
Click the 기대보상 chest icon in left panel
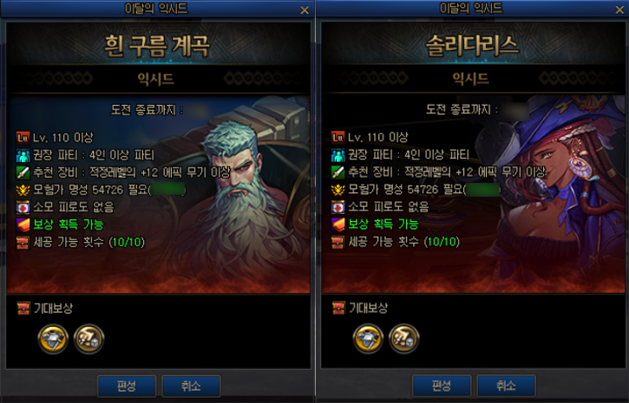23,309
